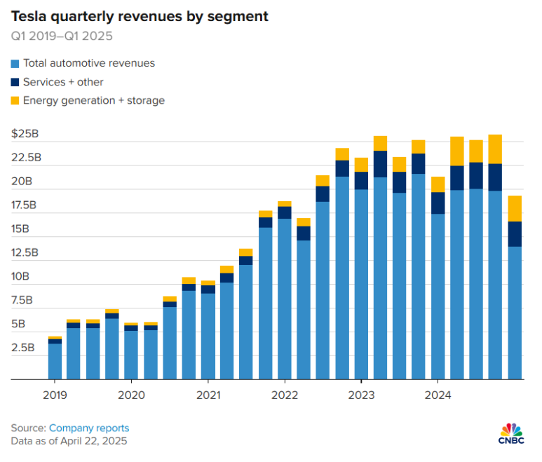Click the Q1 2024 bar above the 2024 tick
This screenshot has height=462, width=542.
click(x=438, y=278)
